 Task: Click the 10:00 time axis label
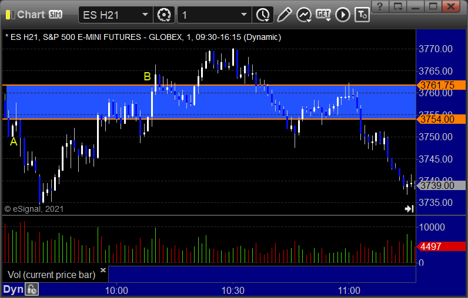tap(116, 290)
